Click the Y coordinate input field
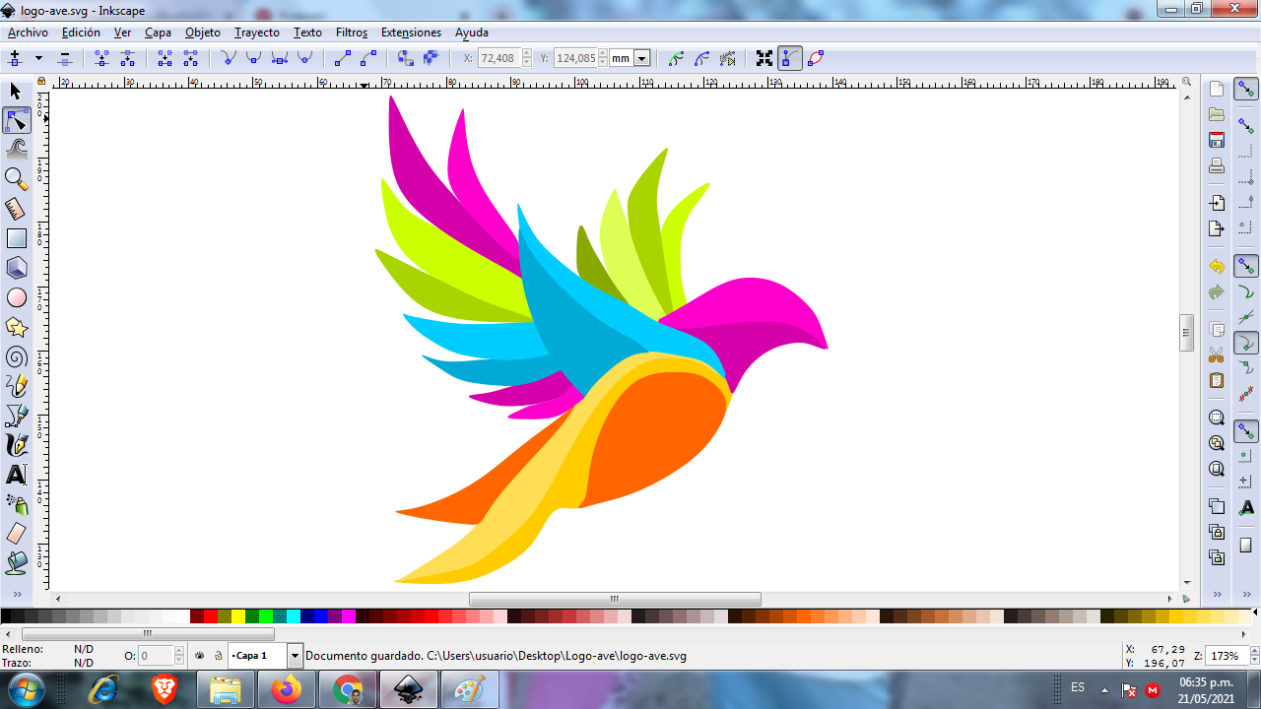The width and height of the screenshot is (1261, 709). 575,58
